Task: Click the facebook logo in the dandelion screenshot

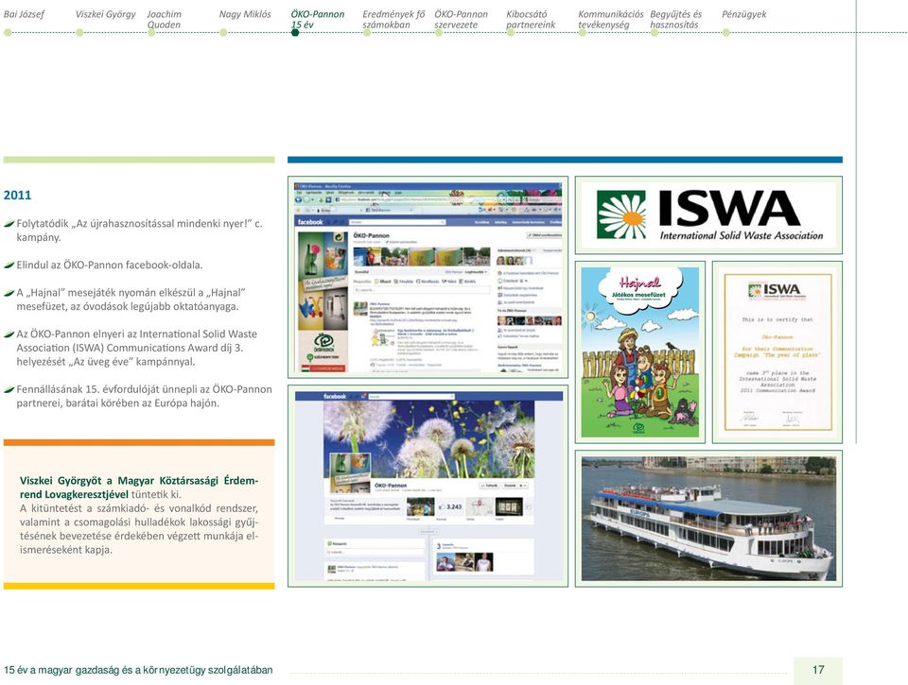Action: [x=335, y=396]
